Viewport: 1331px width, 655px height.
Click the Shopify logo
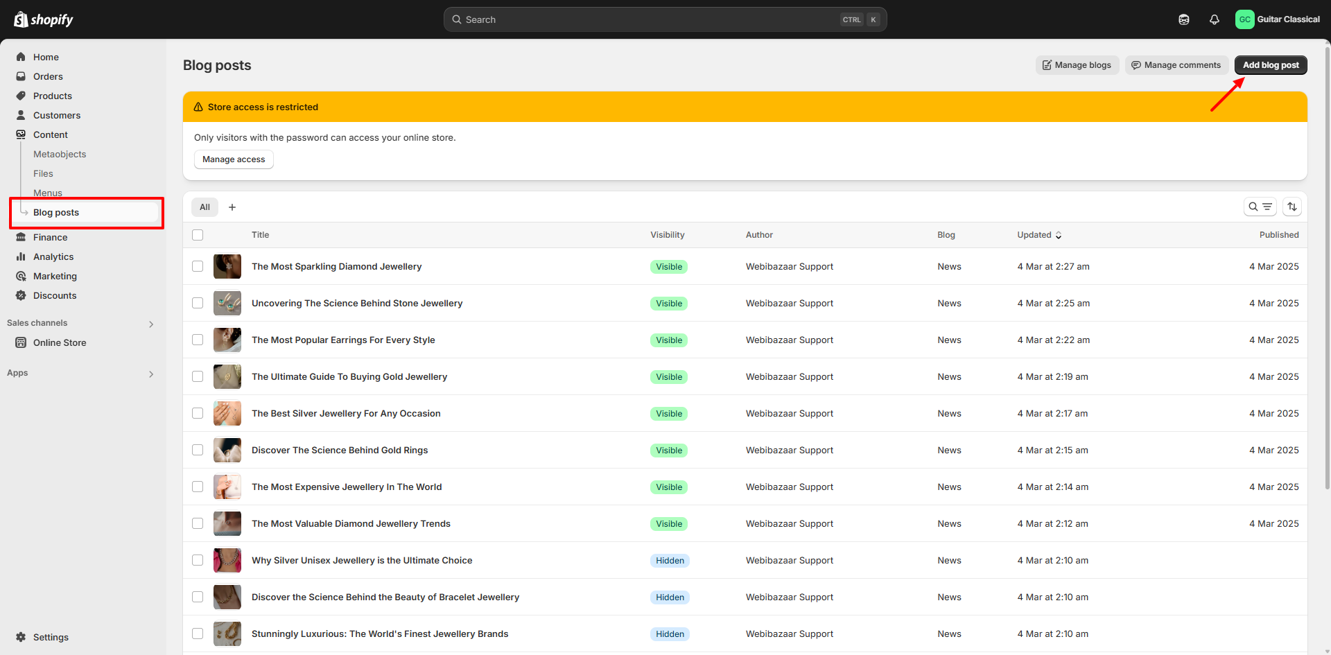coord(43,19)
